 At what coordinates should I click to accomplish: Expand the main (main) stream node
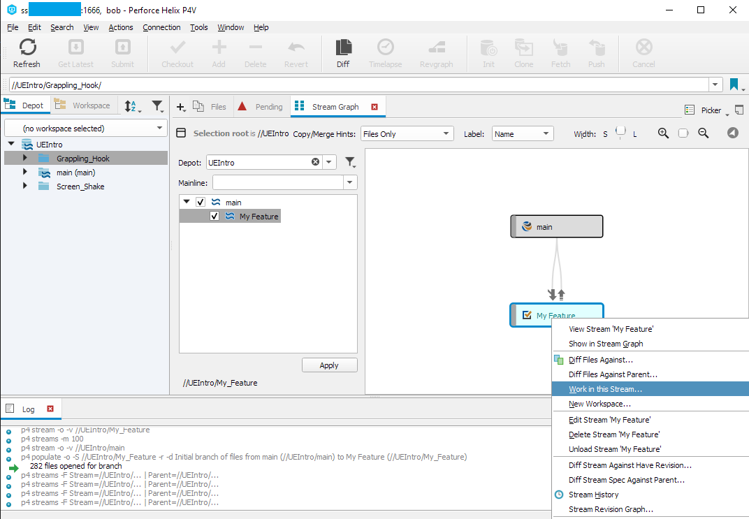[25, 172]
